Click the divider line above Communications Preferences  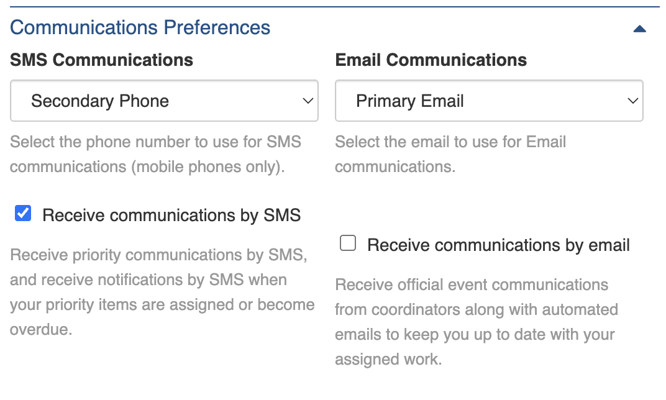tap(335, 7)
